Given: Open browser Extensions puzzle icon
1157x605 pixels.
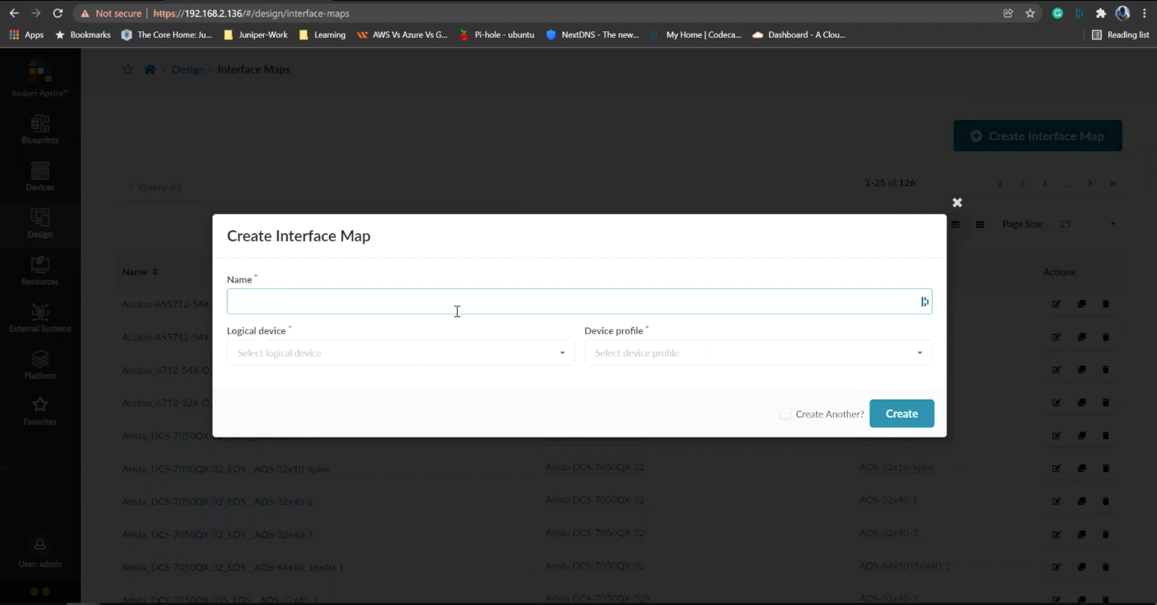Looking at the screenshot, I should (1101, 13).
